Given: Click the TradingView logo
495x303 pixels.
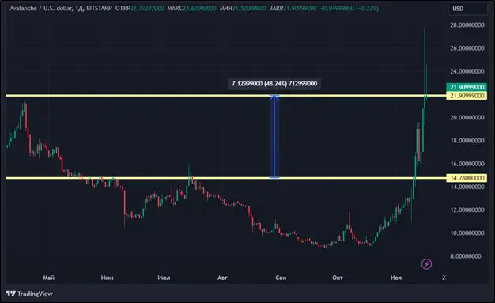Looking at the screenshot, I should [x=29, y=294].
